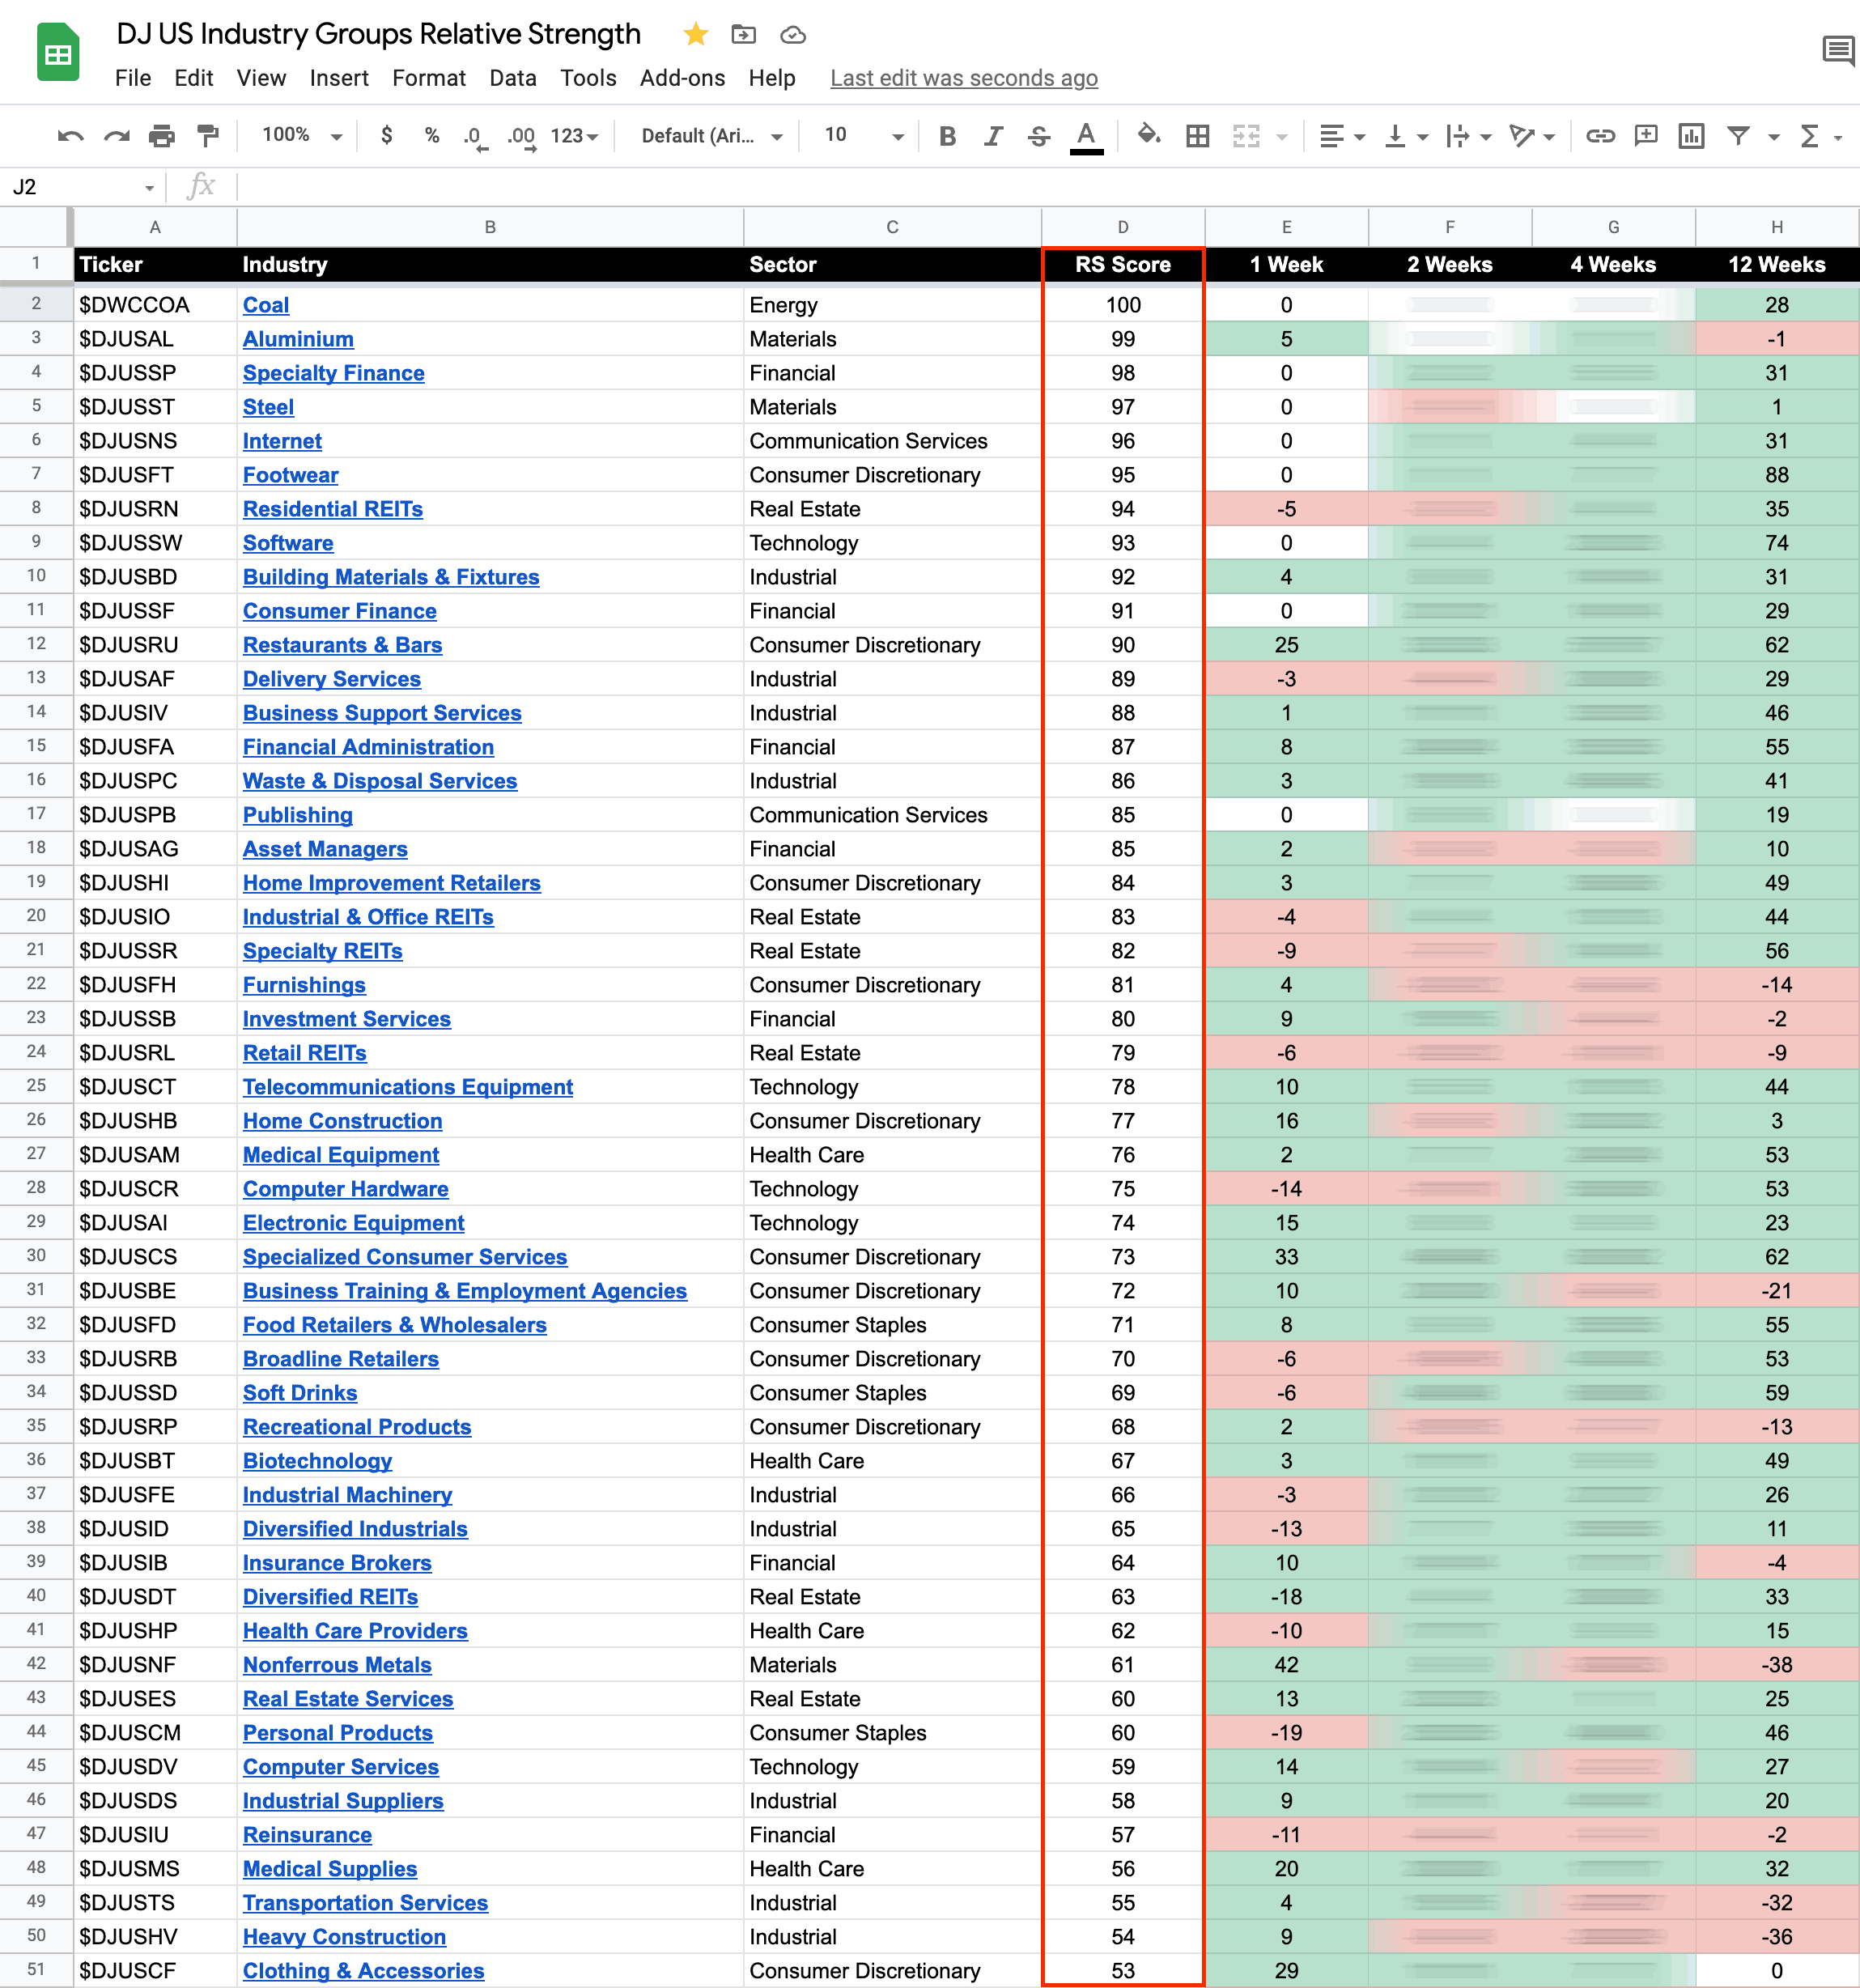Select ticker cell $DJUSNS

tap(155, 441)
